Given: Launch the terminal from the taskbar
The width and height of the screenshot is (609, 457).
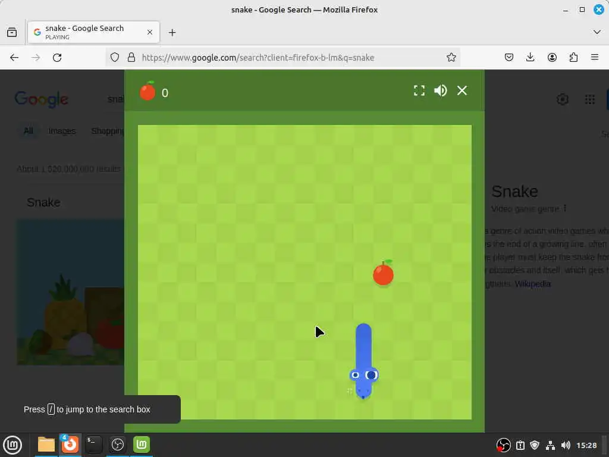Looking at the screenshot, I should (x=94, y=445).
